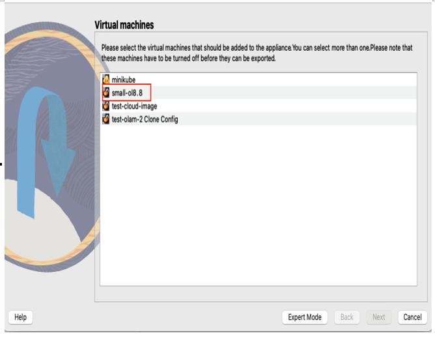Click the small-ol8.8 VM icon
Viewport: 435px width, 337px height.
coord(105,93)
